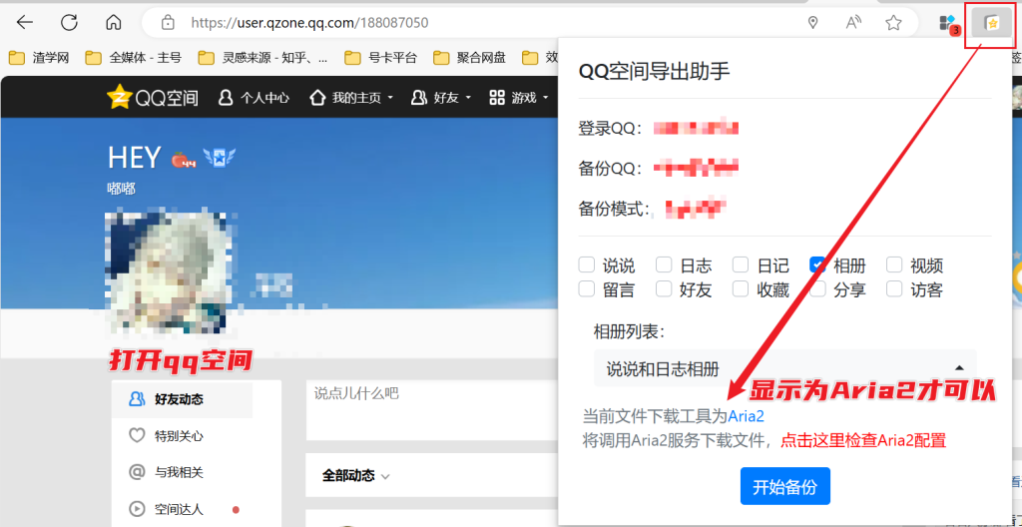Image resolution: width=1022 pixels, height=527 pixels.
Task: Uncheck the 相册 checkbox
Action: pos(818,264)
